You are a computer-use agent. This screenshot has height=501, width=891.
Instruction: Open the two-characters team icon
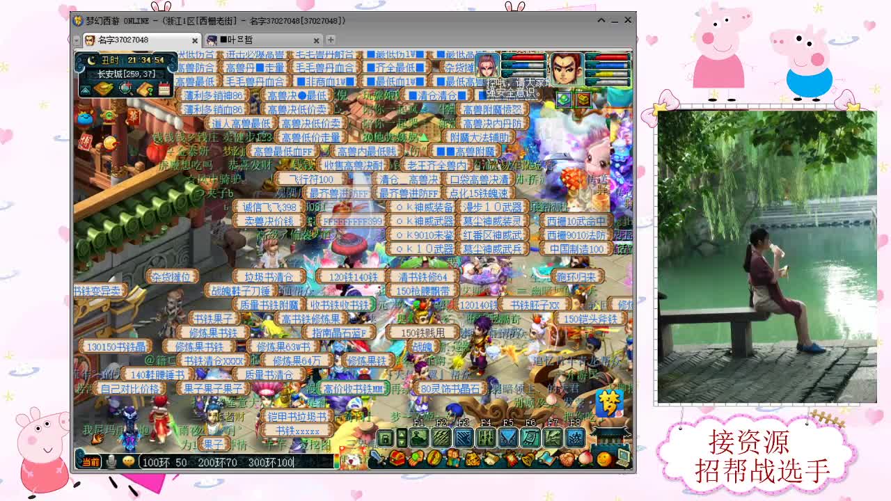pyautogui.click(x=455, y=459)
